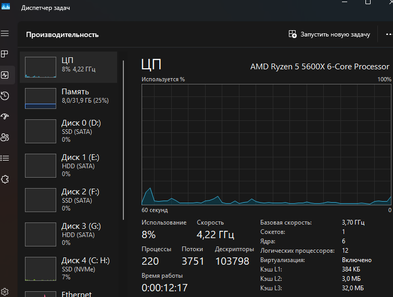Click the Кэш L2 value 3,0 МБ

[x=351, y=279]
